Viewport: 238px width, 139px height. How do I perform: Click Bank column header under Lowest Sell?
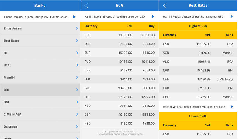coord(229,125)
